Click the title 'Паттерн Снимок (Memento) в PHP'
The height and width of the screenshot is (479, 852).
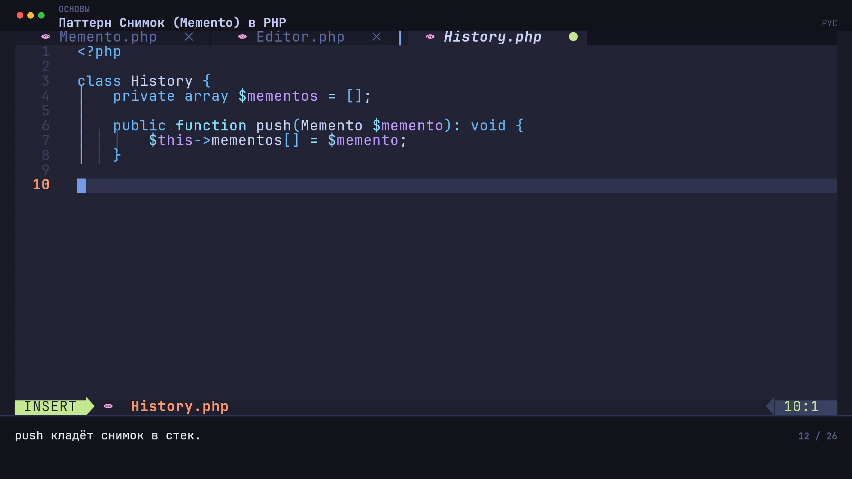pyautogui.click(x=172, y=23)
